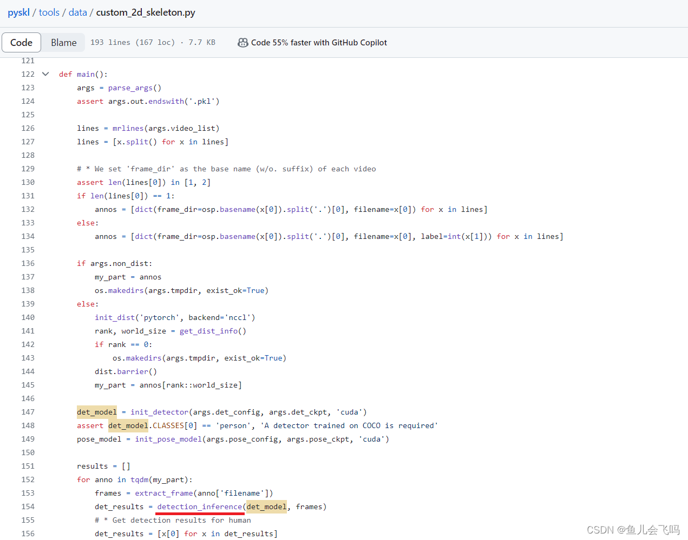
Task: Open the pyskl repository breadcrumb link
Action: tap(18, 12)
